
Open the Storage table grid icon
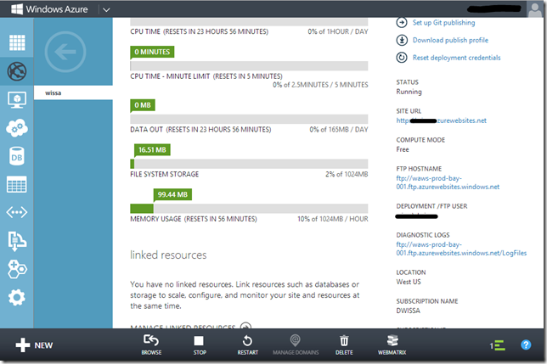pos(17,184)
